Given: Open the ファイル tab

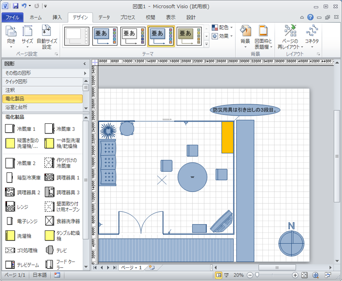Looking at the screenshot, I should point(12,17).
